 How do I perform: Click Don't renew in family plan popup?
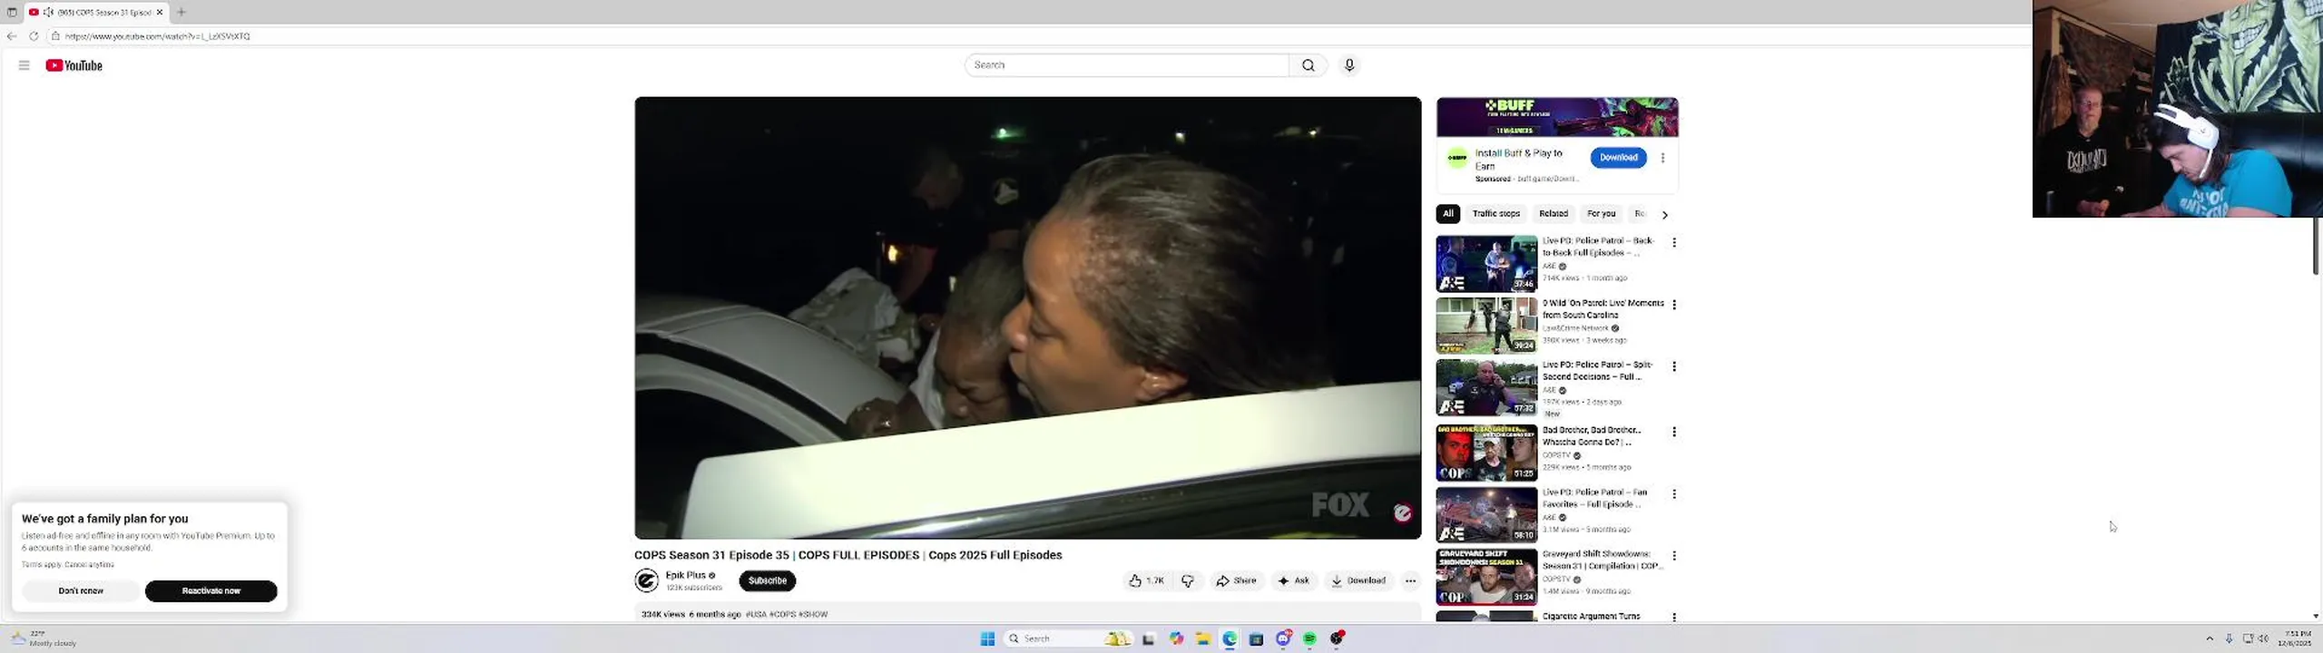point(81,590)
